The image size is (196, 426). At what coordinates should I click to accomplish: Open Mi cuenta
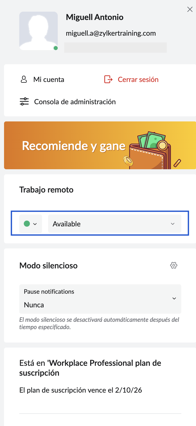(49, 80)
